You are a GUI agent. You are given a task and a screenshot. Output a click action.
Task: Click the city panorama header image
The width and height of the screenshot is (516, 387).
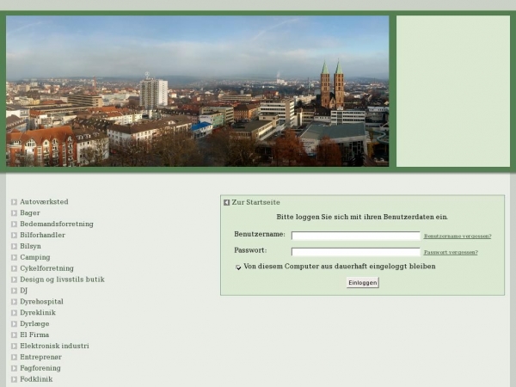198,91
